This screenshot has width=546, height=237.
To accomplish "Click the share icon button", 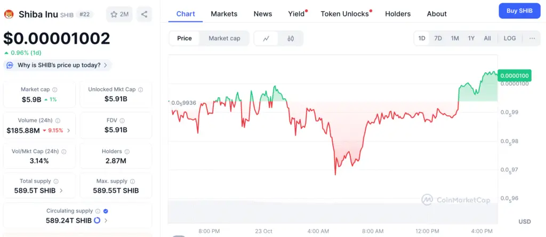I will (x=144, y=14).
